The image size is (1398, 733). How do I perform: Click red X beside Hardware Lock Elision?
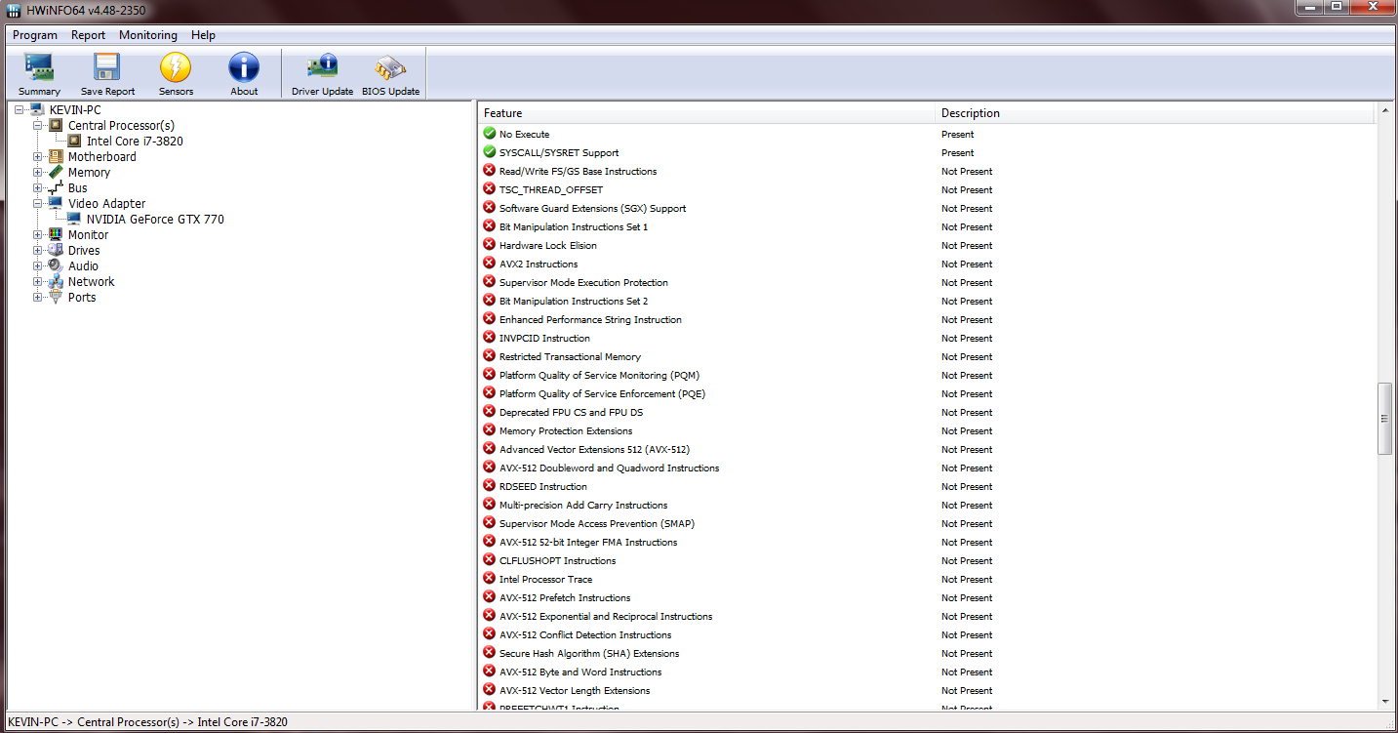click(x=490, y=244)
